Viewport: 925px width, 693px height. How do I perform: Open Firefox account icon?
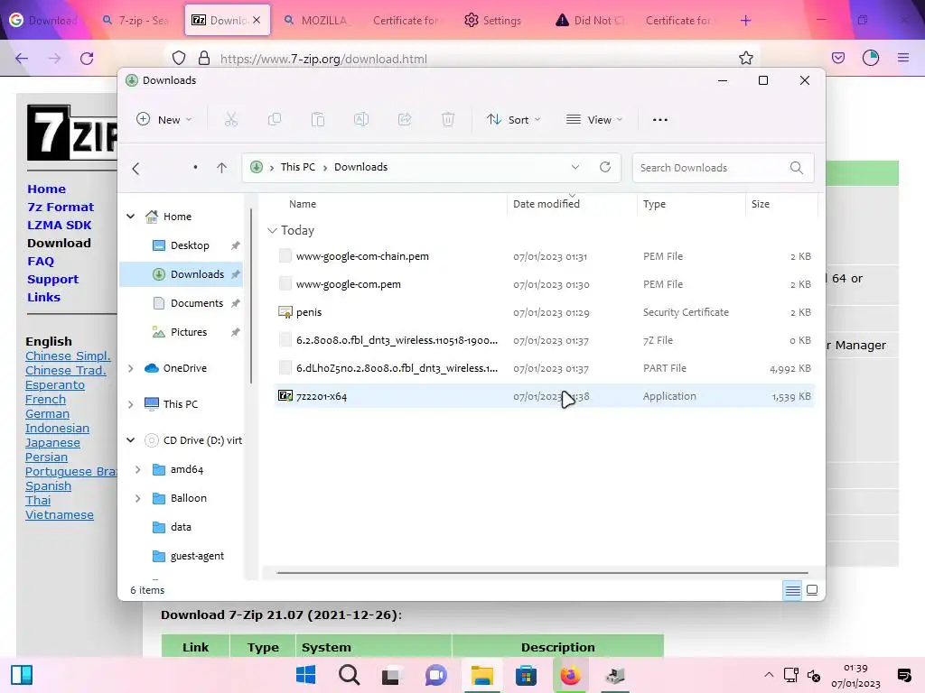pyautogui.click(x=871, y=58)
